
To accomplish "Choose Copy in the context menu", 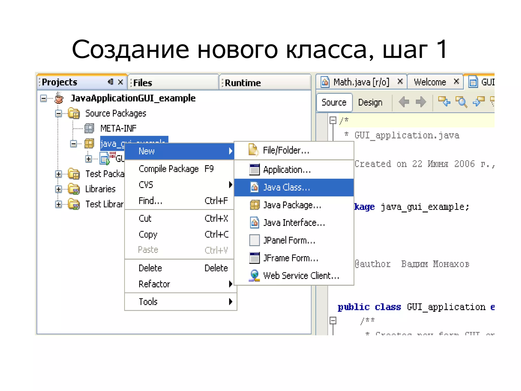I will 179,234.
